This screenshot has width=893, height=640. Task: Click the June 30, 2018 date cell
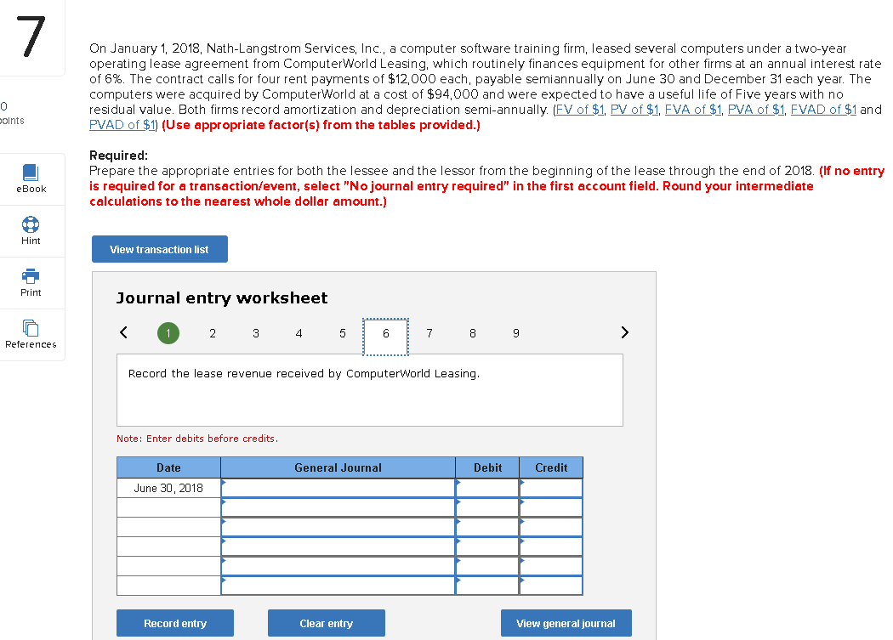click(x=168, y=488)
